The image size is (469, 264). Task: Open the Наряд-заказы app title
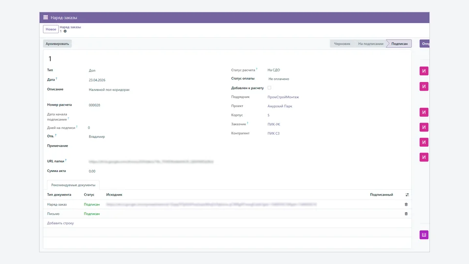tap(64, 18)
